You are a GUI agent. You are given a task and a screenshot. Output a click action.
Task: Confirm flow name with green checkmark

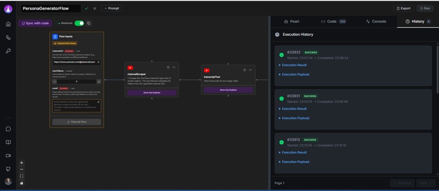point(86,8)
